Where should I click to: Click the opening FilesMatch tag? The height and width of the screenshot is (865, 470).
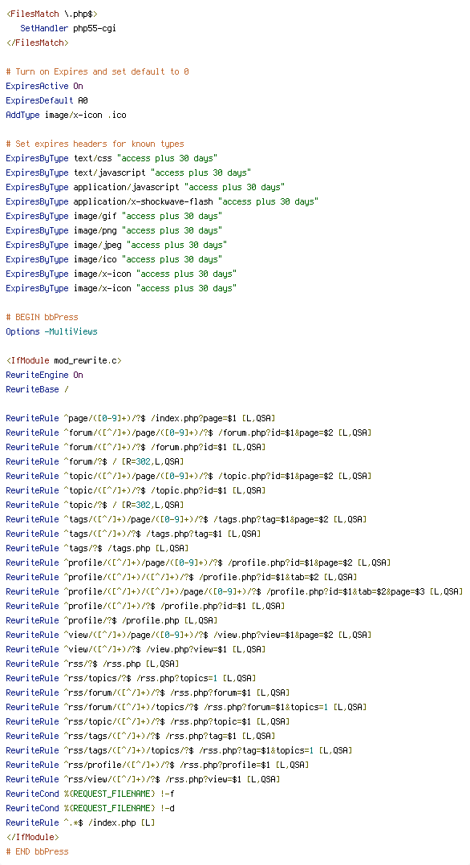pos(52,14)
